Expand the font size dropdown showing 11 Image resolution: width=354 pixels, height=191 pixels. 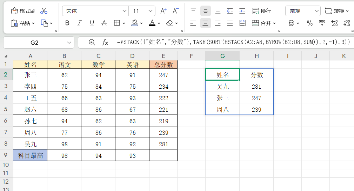[151, 11]
